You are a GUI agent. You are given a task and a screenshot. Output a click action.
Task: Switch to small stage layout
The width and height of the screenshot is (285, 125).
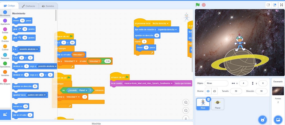click(x=268, y=5)
